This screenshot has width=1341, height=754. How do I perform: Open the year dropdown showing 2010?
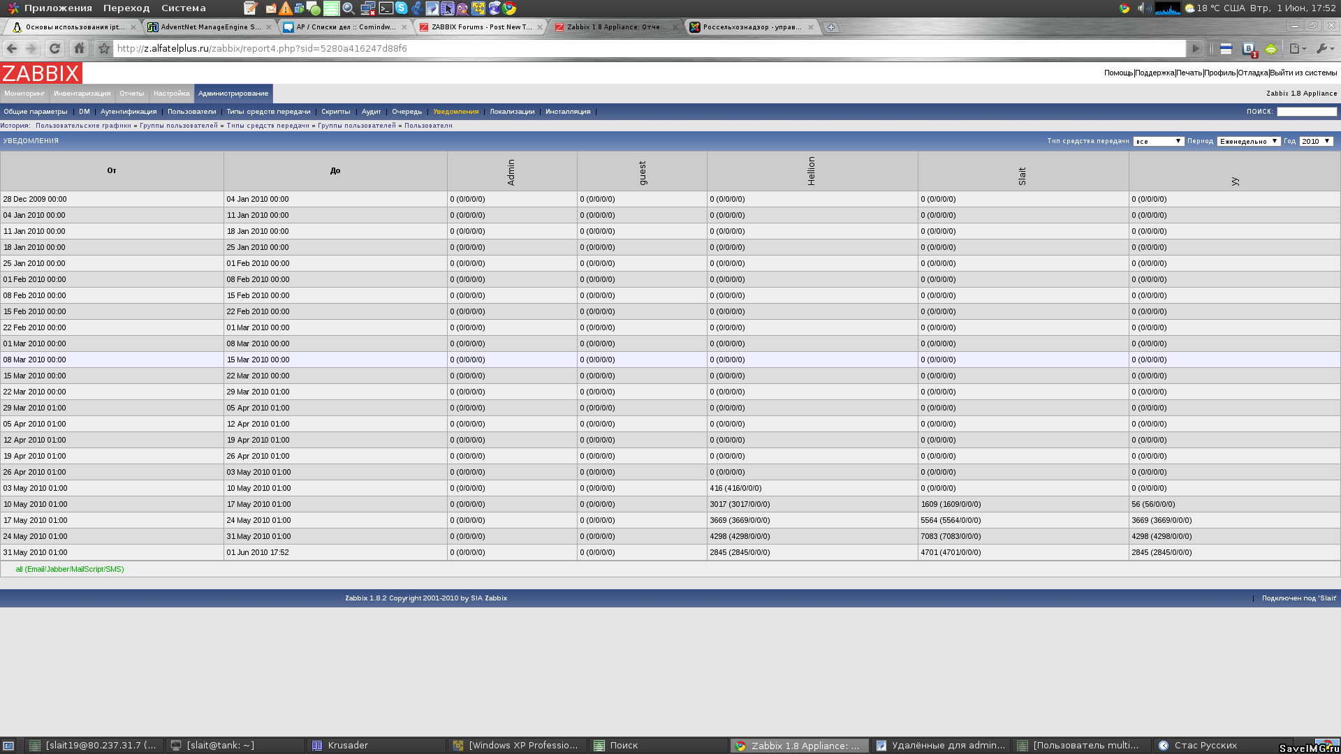tap(1316, 141)
